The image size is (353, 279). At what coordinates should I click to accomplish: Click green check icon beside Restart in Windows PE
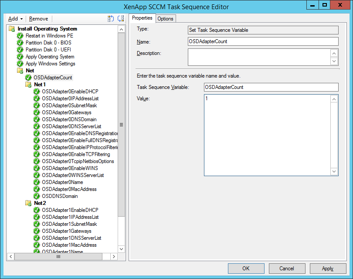click(20, 36)
